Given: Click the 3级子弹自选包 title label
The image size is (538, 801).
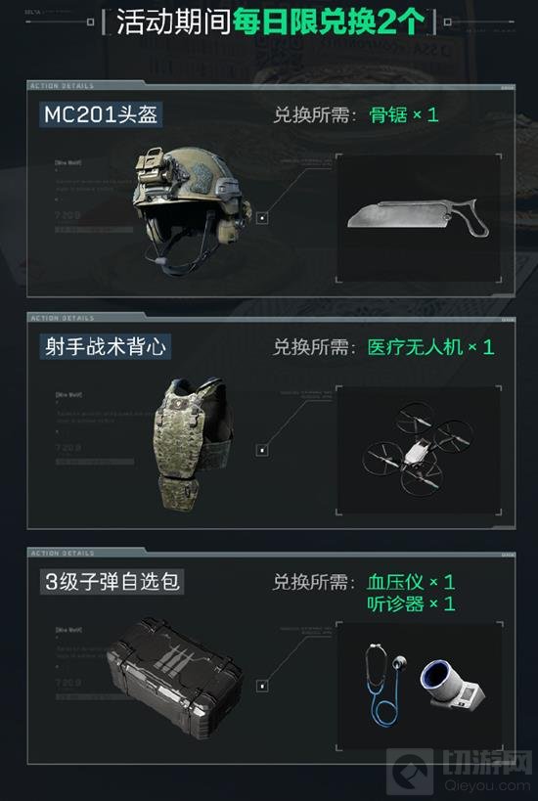Looking at the screenshot, I should [x=112, y=582].
